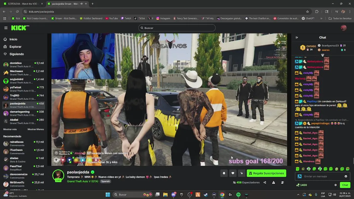Open the KickBot Dashboard bookmark

[91, 19]
